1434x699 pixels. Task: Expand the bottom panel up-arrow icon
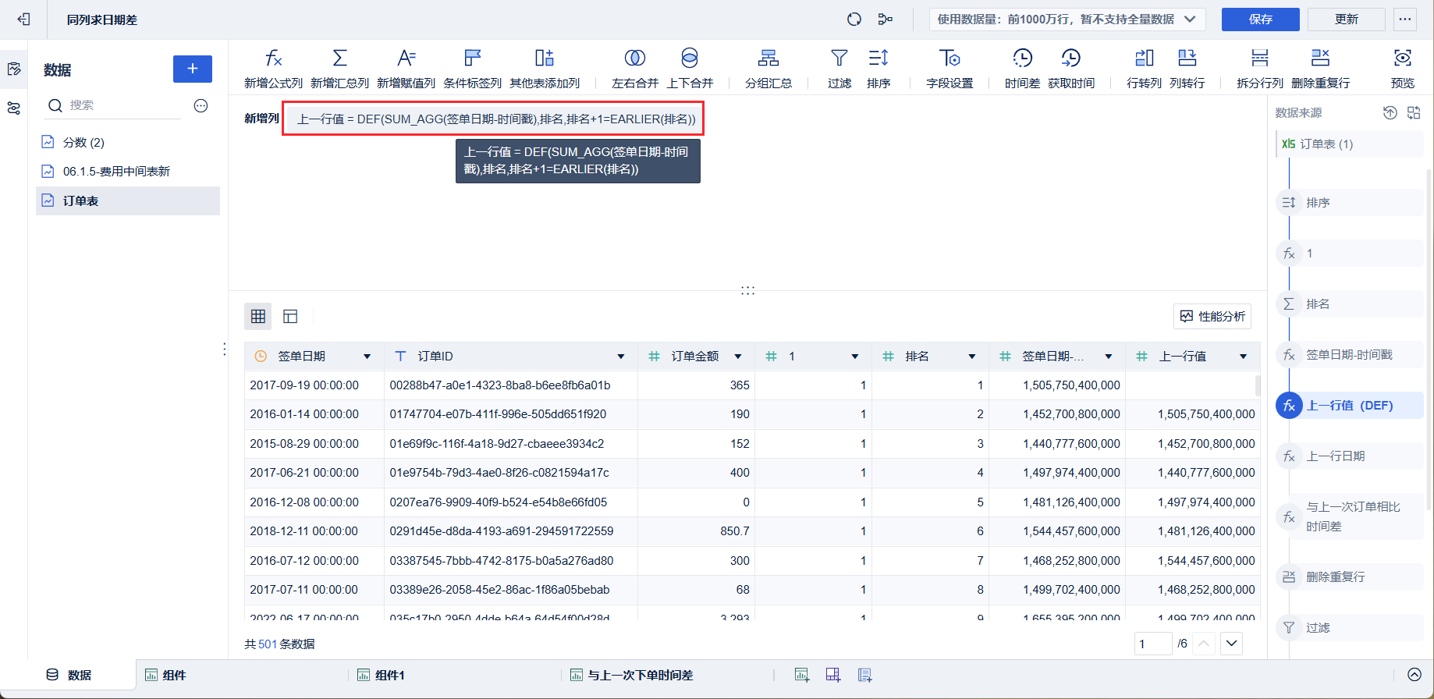(x=1414, y=675)
